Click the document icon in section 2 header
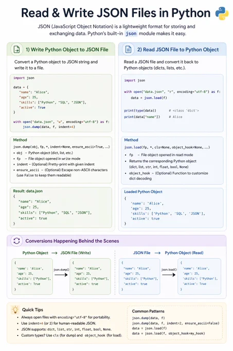The image size is (233, 351). click(128, 49)
